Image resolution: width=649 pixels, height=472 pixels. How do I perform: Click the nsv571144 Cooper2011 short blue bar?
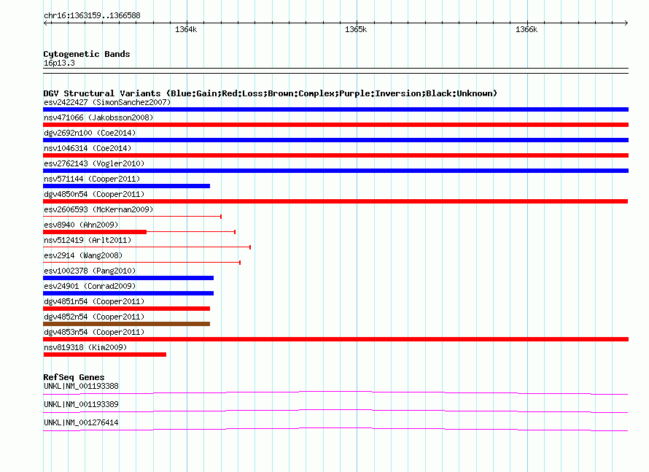click(x=127, y=186)
